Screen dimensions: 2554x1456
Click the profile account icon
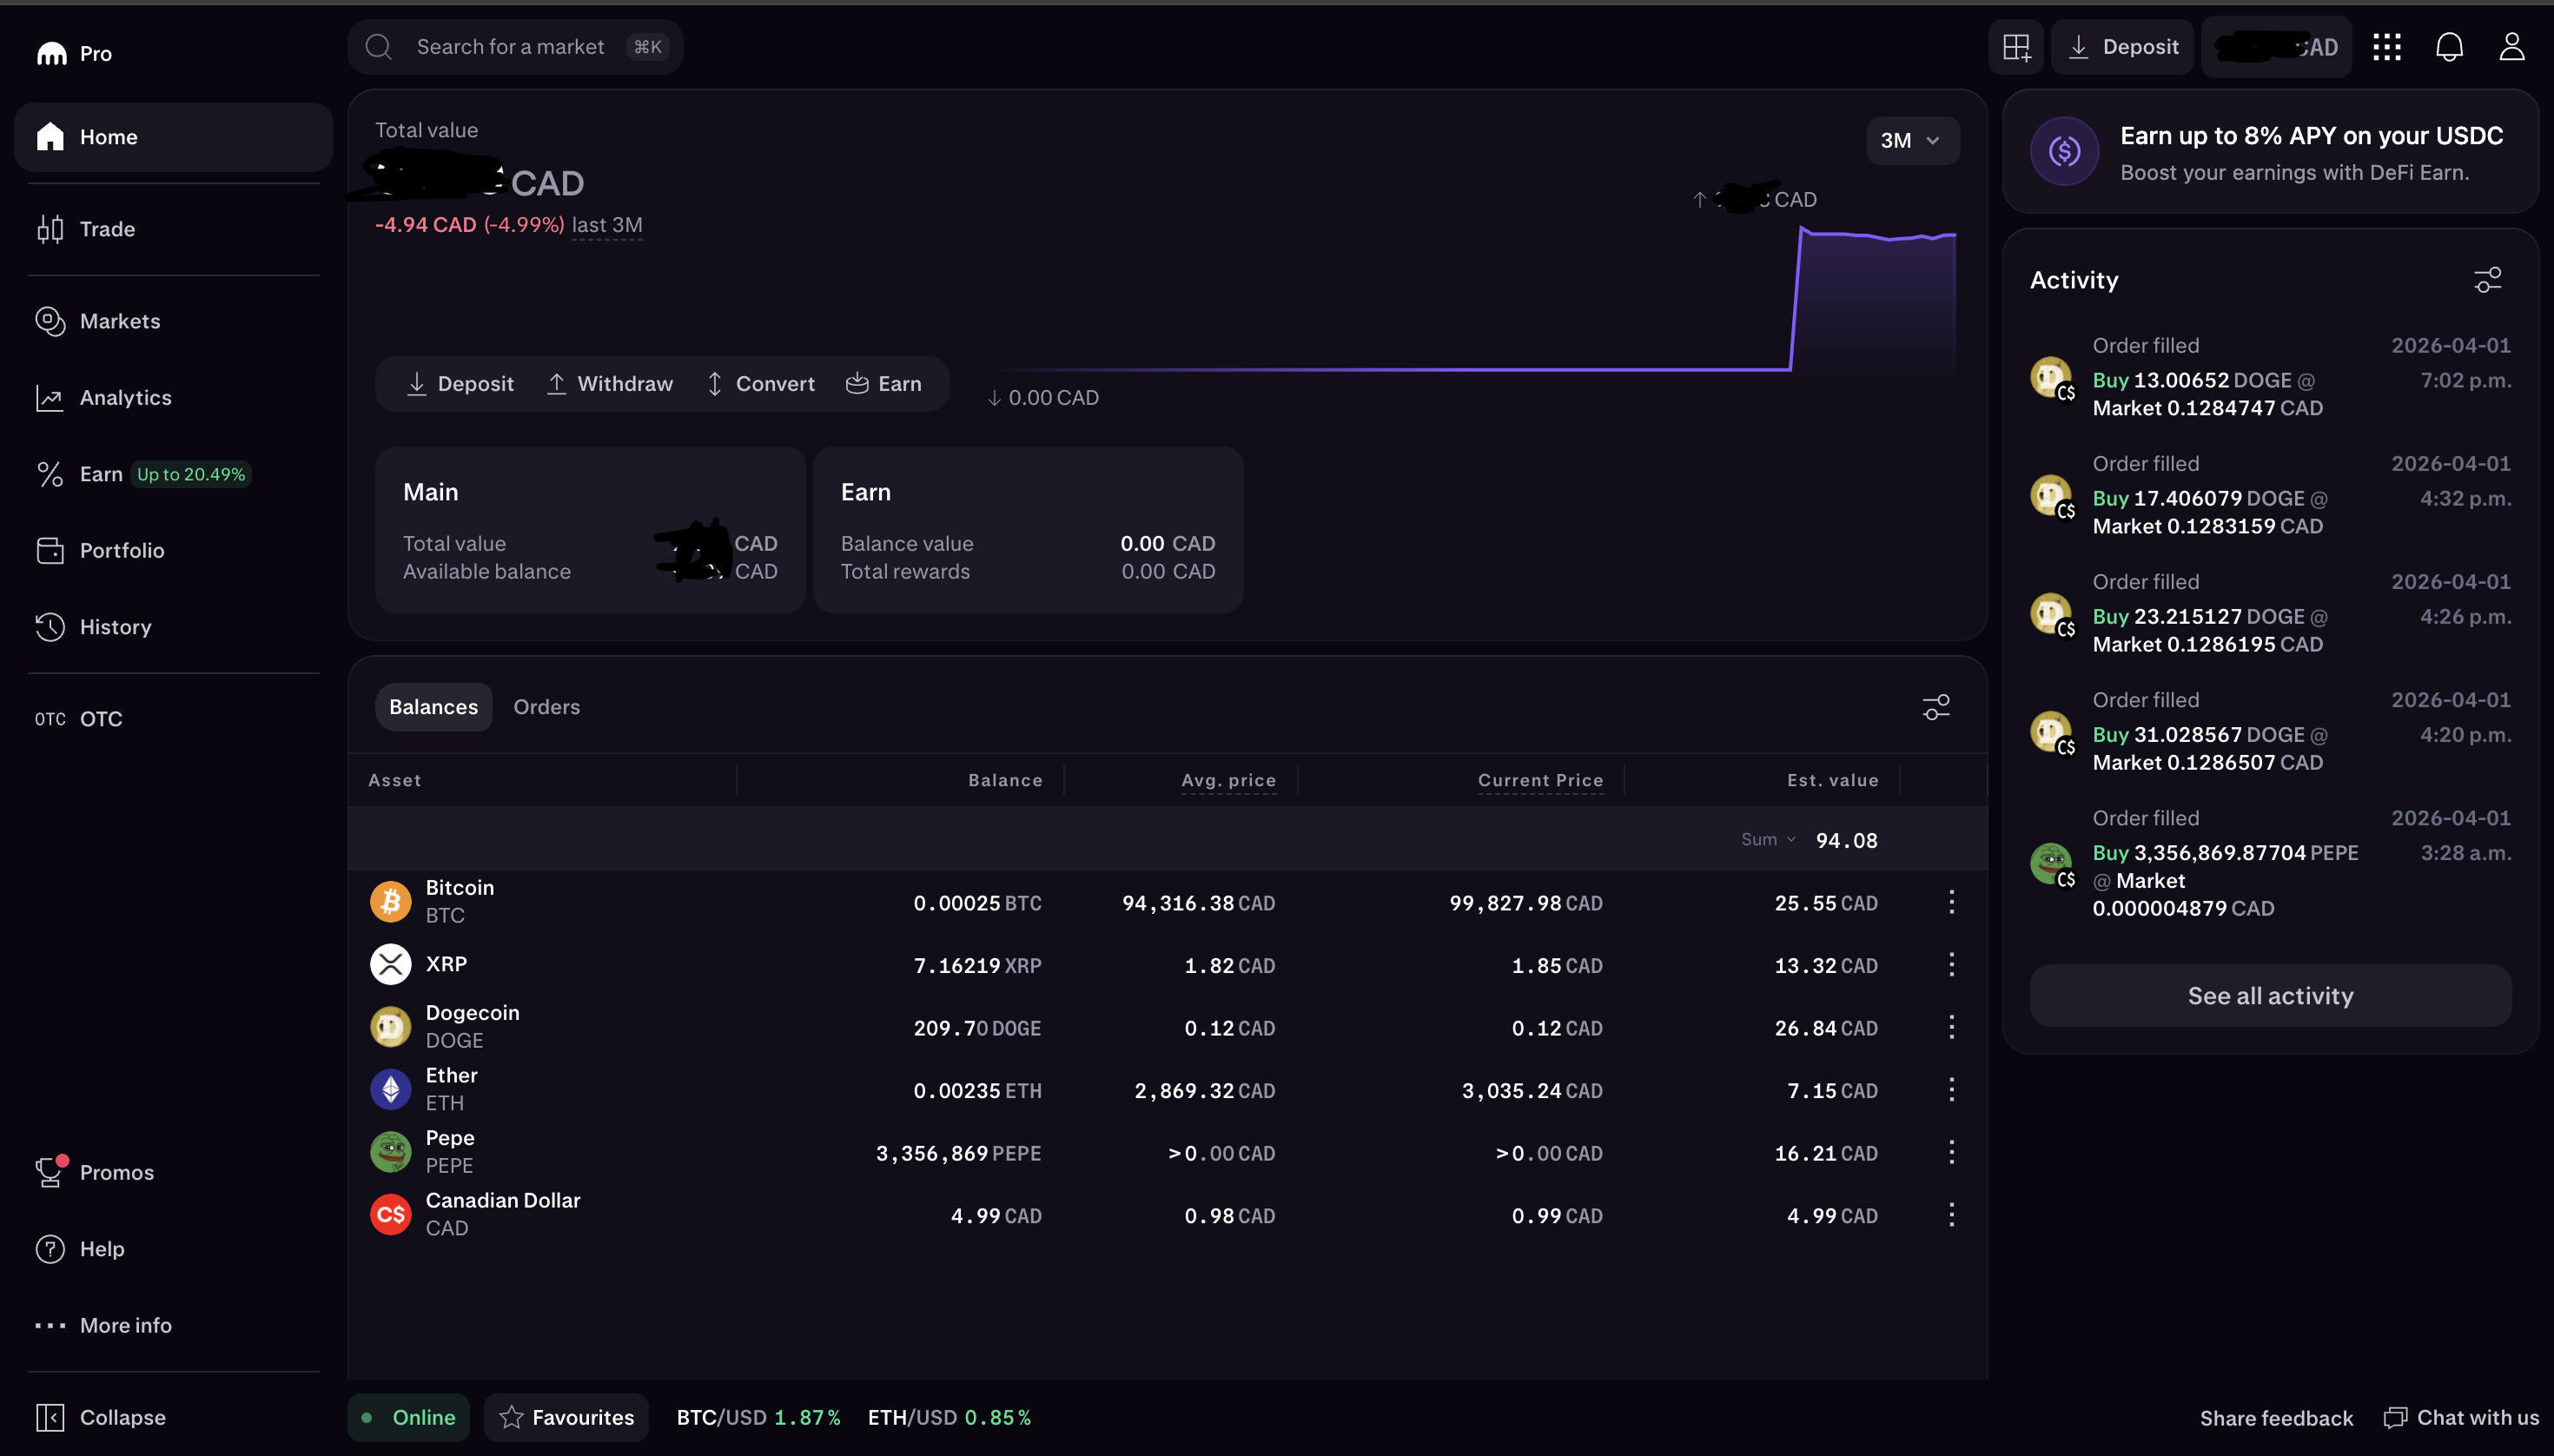(2512, 46)
